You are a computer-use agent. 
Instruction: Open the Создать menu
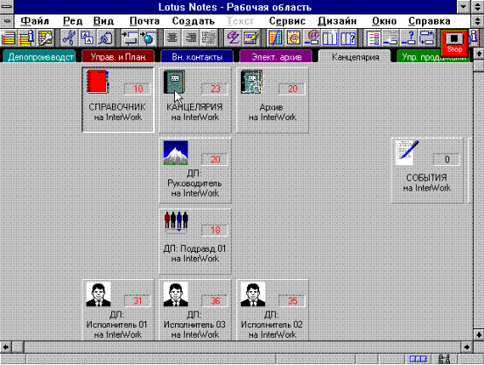tap(194, 21)
